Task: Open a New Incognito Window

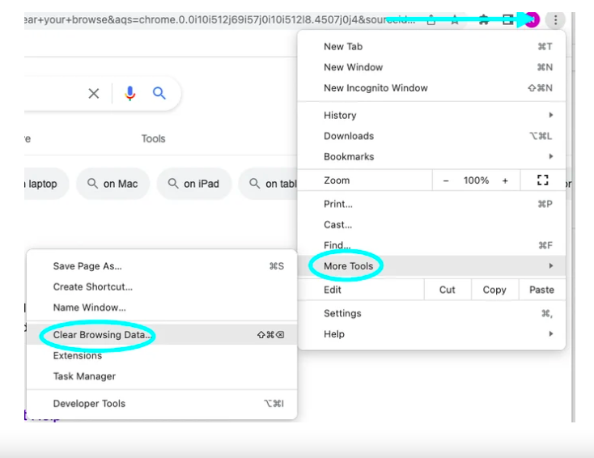Action: point(432,88)
